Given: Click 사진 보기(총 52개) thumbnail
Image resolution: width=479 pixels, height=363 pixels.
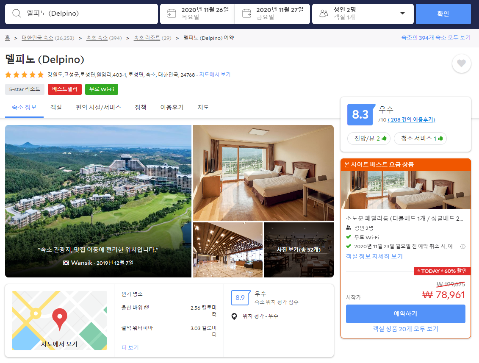Looking at the screenshot, I should coord(299,250).
